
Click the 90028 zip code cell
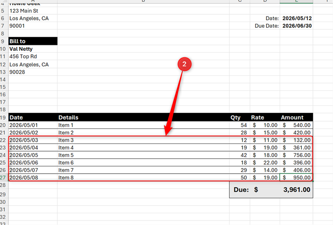pyautogui.click(x=33, y=72)
